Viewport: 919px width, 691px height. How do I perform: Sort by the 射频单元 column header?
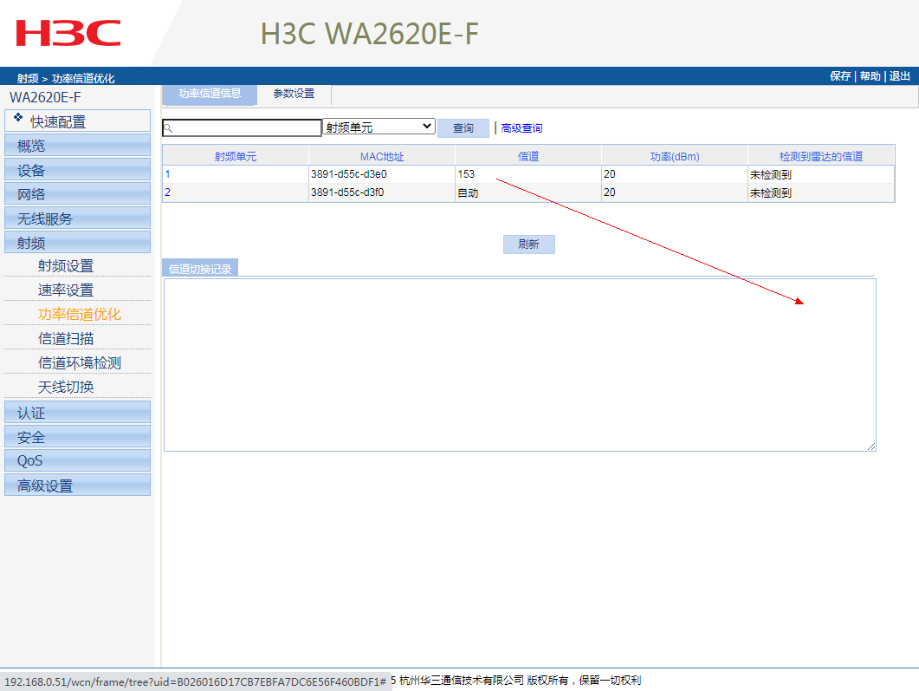(235, 156)
